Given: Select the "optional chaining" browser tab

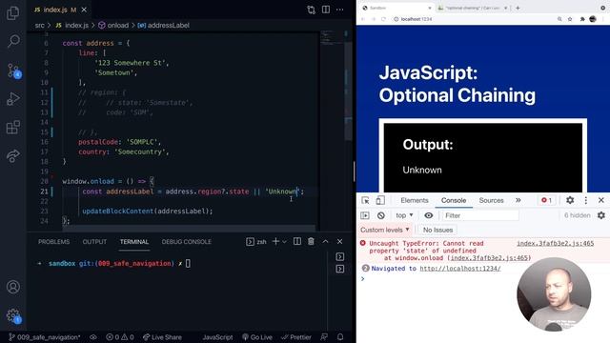Looking at the screenshot, I should tap(473, 8).
